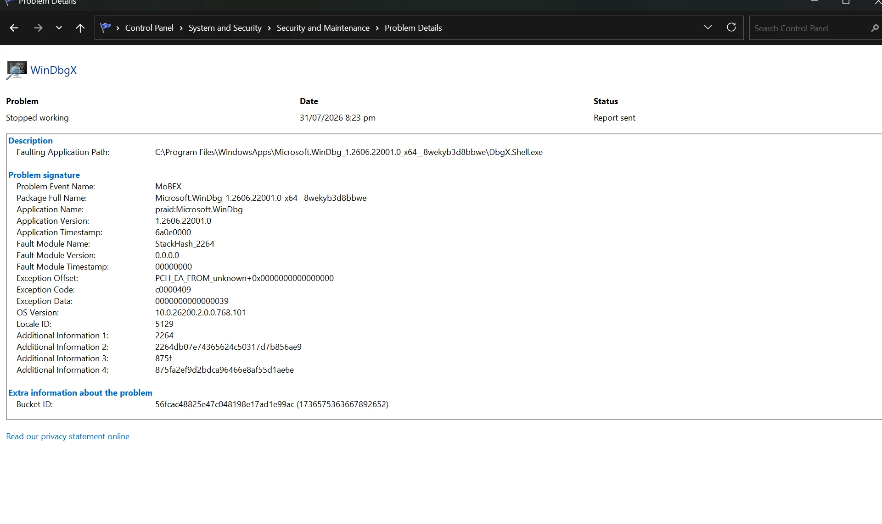Image resolution: width=882 pixels, height=524 pixels.
Task: Select StackHash_2264 fault module name
Action: coord(185,244)
